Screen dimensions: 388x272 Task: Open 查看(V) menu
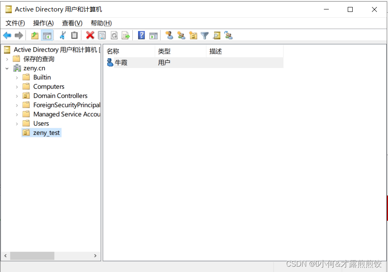(x=72, y=23)
